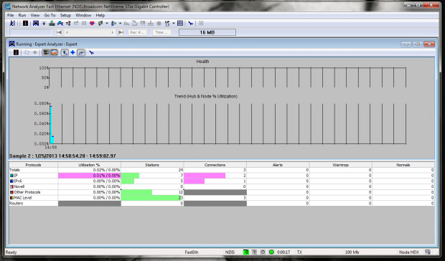Viewport: 445px width, 261px height.
Task: Click the Rec #... button
Action: 137,32
